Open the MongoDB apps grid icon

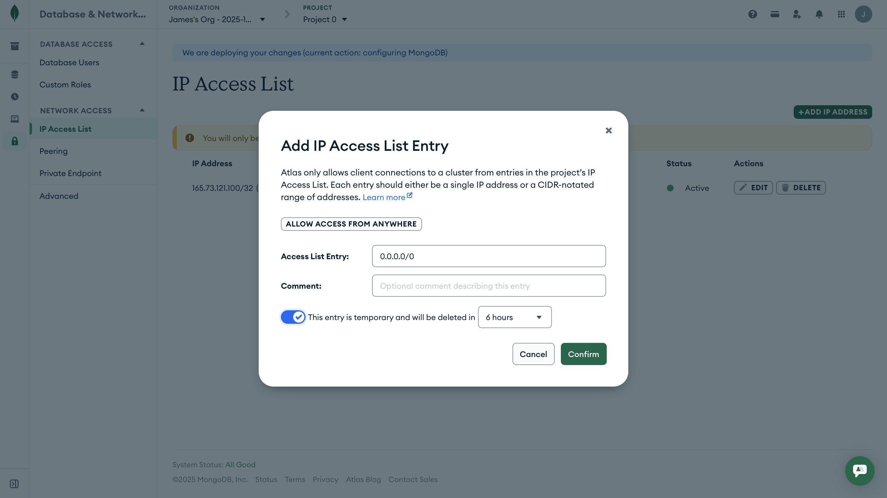tap(841, 14)
